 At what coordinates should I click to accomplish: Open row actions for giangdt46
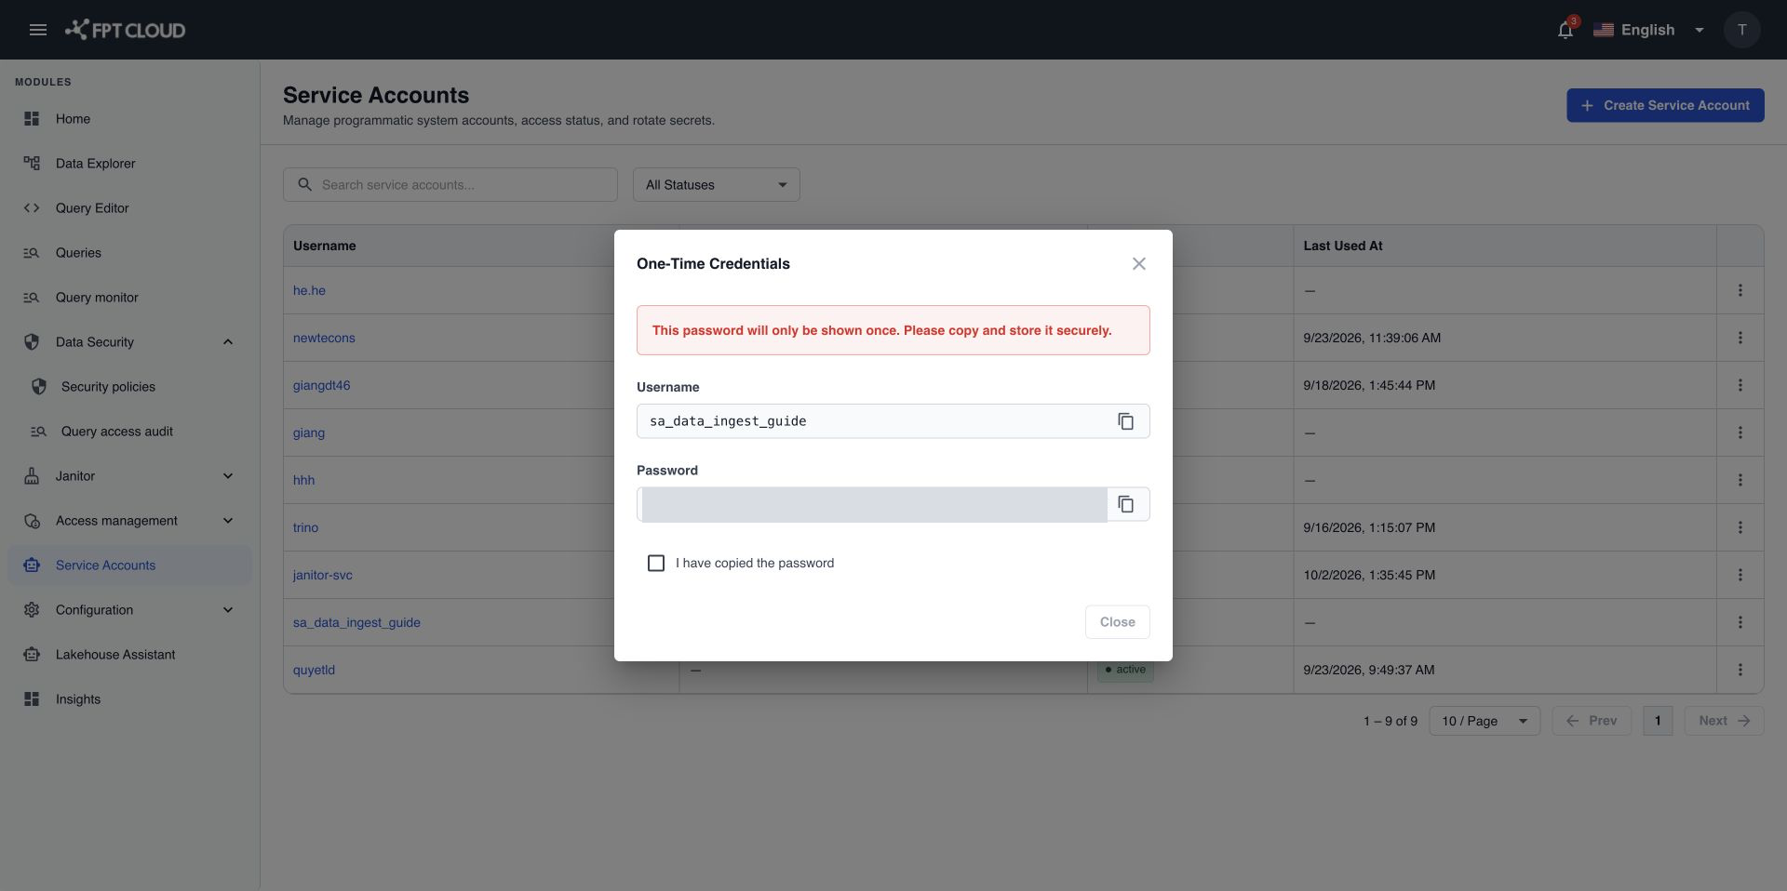click(1740, 385)
